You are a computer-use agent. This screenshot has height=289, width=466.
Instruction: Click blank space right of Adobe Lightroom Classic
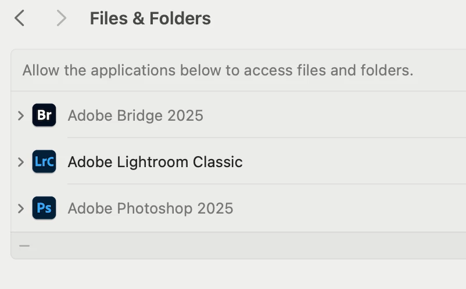tap(354, 161)
